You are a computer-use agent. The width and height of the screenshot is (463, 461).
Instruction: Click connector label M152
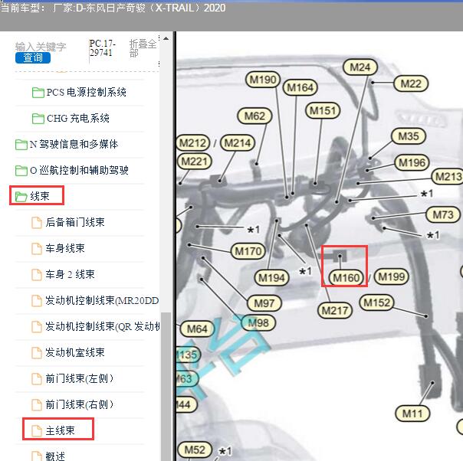tap(377, 302)
